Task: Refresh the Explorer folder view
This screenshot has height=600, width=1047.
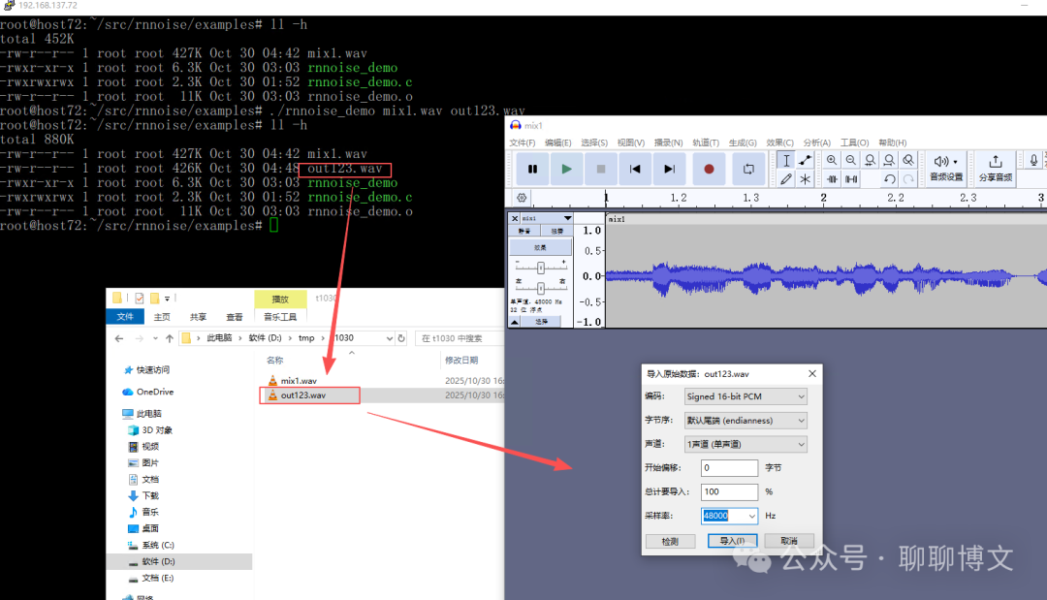Action: [x=401, y=338]
